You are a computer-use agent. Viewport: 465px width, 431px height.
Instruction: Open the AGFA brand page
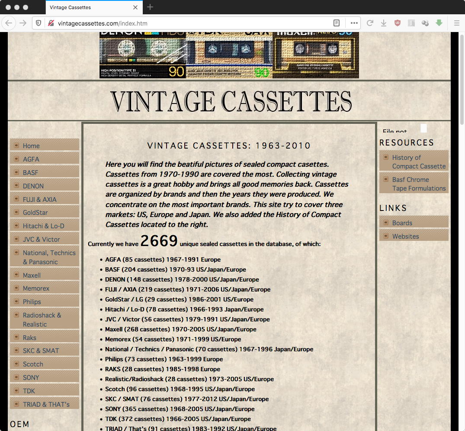point(45,159)
